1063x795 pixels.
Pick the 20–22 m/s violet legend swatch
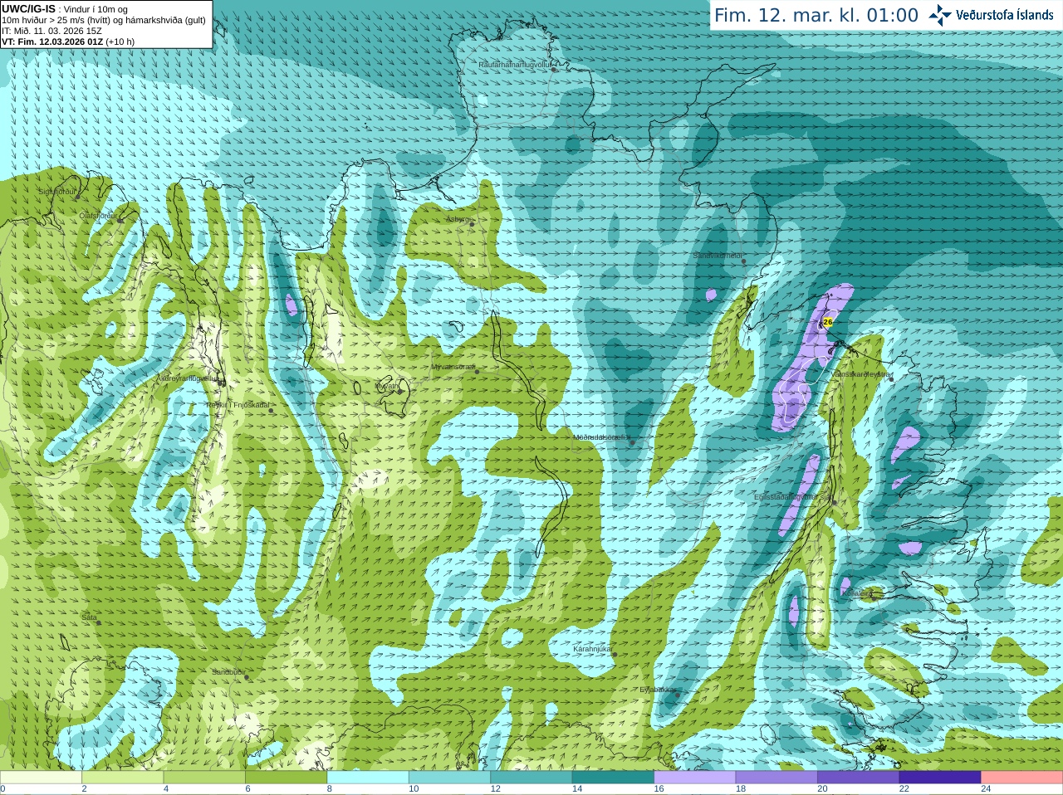point(859,778)
